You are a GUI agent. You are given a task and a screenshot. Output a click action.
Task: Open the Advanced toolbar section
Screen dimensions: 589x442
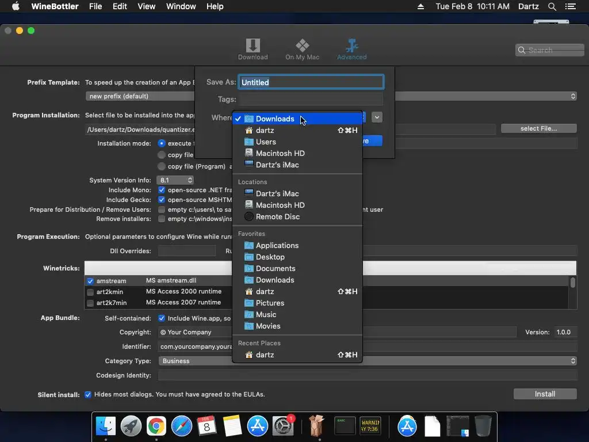(x=351, y=49)
